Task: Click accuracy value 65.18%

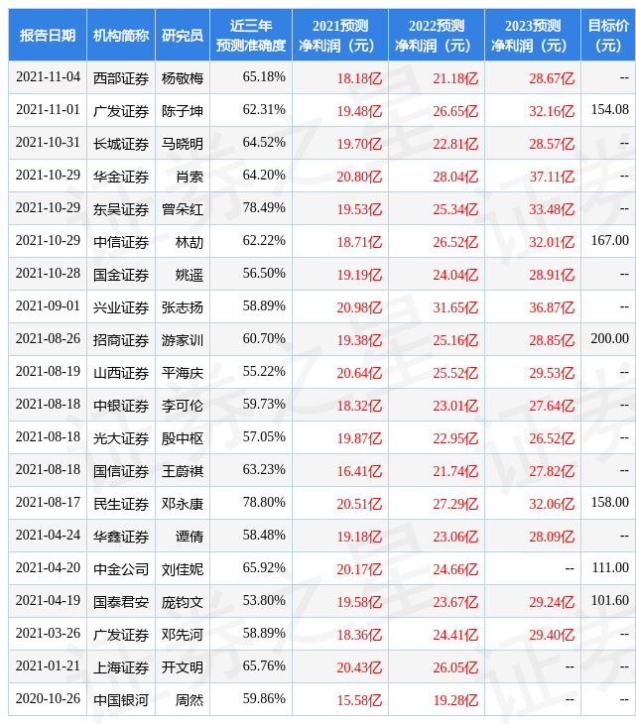Action: point(264,76)
